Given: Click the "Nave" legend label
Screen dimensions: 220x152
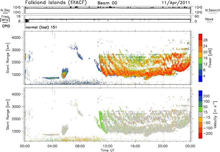Looking at the screenshot, I should pyautogui.click(x=209, y=19).
